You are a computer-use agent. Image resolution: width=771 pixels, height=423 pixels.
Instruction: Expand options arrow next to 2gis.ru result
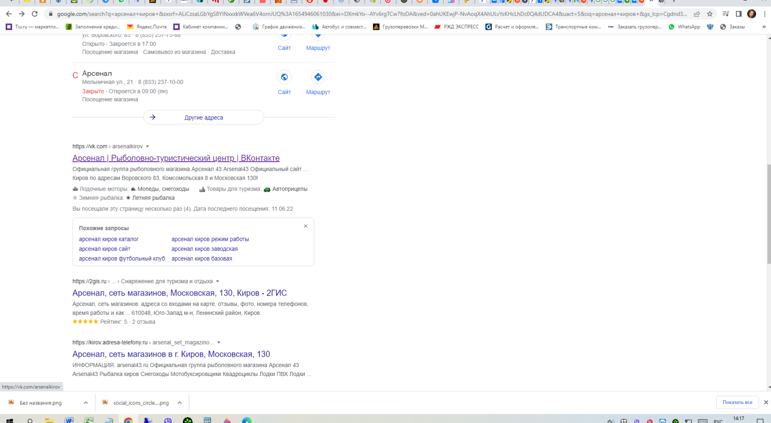[218, 281]
